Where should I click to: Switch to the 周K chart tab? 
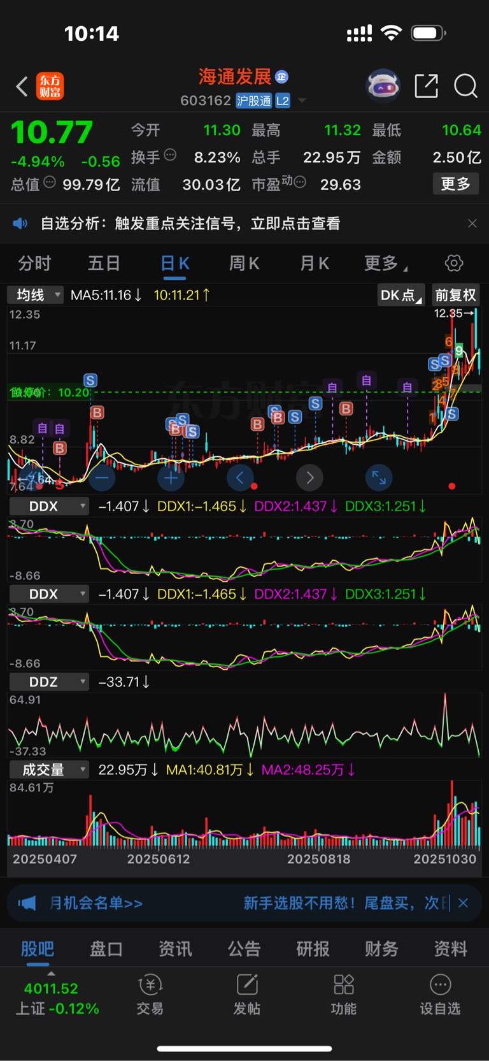[x=244, y=263]
